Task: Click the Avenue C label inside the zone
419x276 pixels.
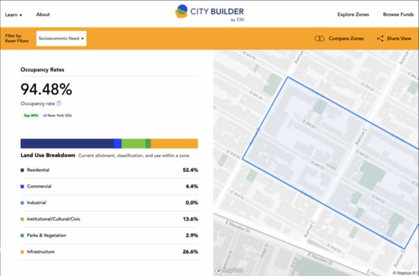Action: (x=361, y=137)
